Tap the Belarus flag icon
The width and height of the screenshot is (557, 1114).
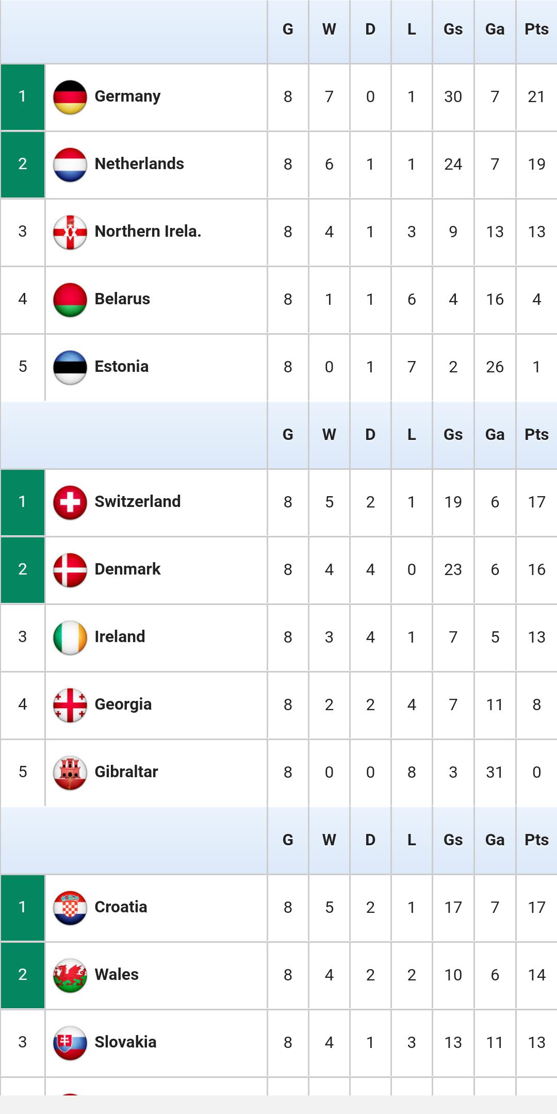(70, 300)
